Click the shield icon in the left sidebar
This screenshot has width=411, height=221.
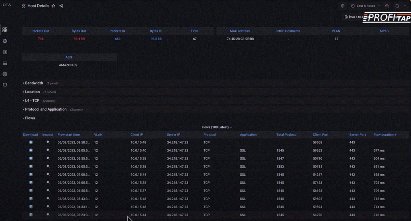(x=5, y=85)
